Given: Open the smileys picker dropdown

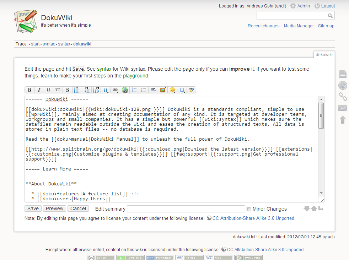Looking at the screenshot, I should (x=172, y=90).
